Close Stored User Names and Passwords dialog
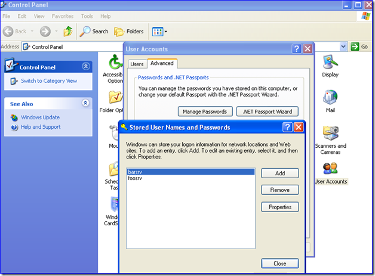 [299, 127]
